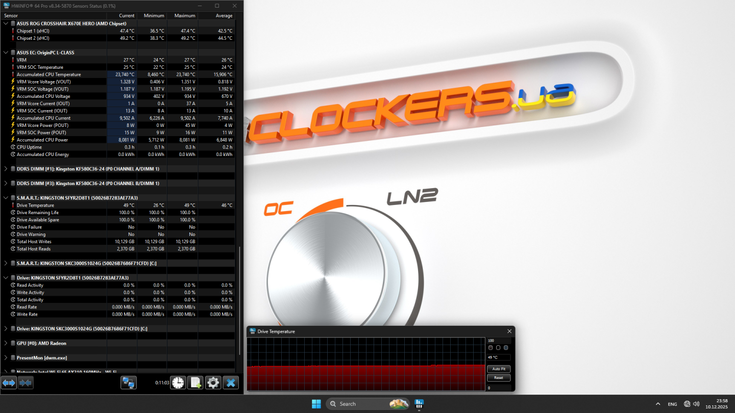Click the blue X icon in HWiNFO toolbar
The height and width of the screenshot is (413, 735).
tap(231, 382)
